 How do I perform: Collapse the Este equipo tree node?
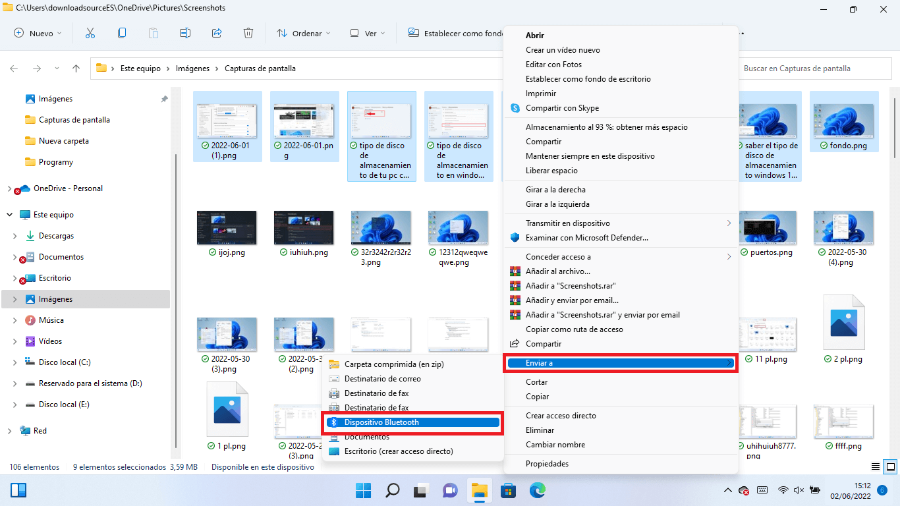10,215
